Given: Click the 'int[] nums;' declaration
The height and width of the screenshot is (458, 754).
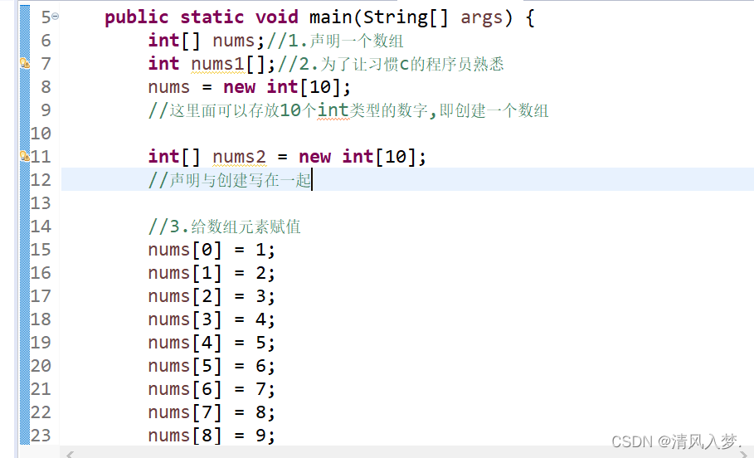Looking at the screenshot, I should (x=207, y=41).
